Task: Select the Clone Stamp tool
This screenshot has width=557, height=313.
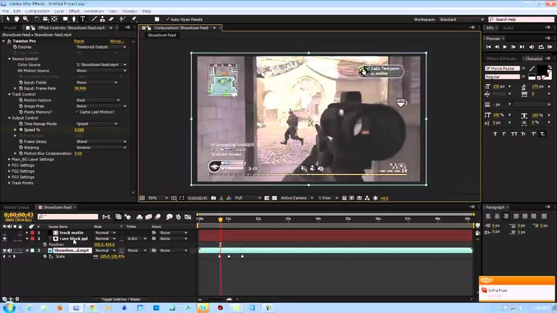Action: point(103,19)
